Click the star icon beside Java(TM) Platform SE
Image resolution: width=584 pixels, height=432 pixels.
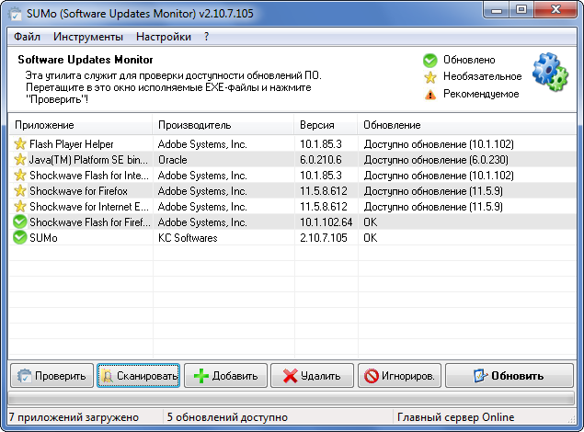click(x=20, y=160)
